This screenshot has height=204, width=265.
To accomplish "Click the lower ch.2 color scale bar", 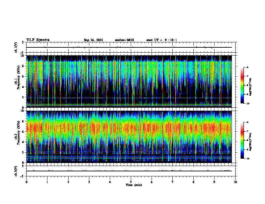I will (242, 140).
